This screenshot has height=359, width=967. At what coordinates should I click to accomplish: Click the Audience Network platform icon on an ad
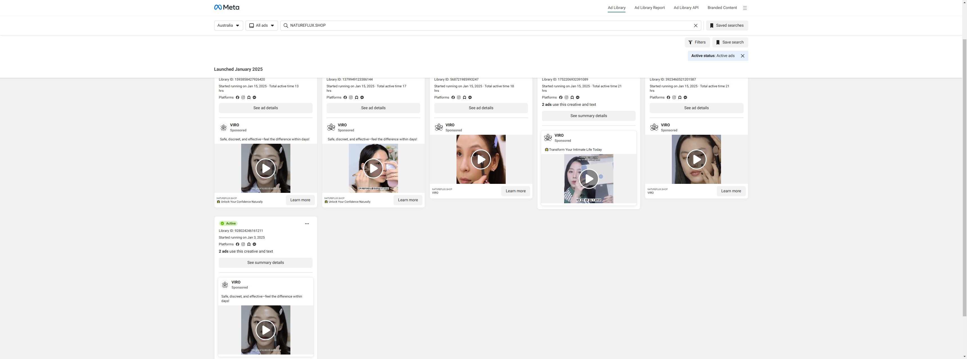click(249, 97)
